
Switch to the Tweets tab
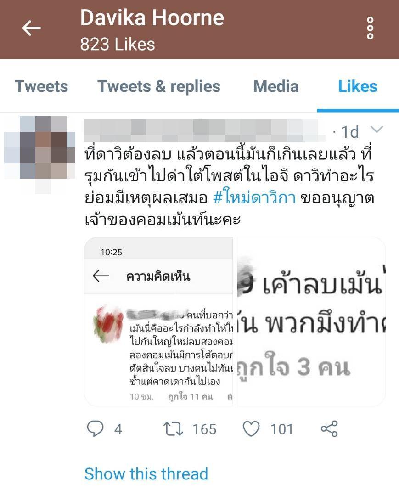click(41, 86)
